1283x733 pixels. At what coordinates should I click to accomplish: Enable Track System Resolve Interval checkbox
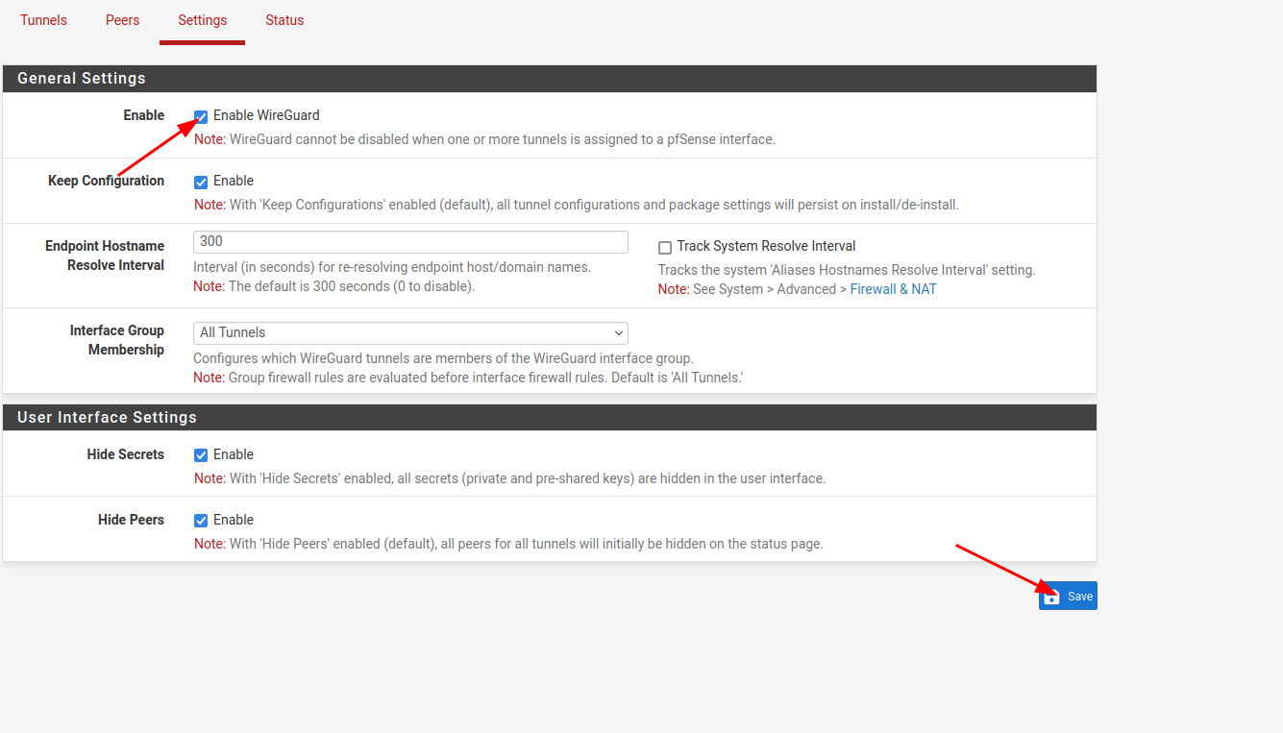point(665,248)
